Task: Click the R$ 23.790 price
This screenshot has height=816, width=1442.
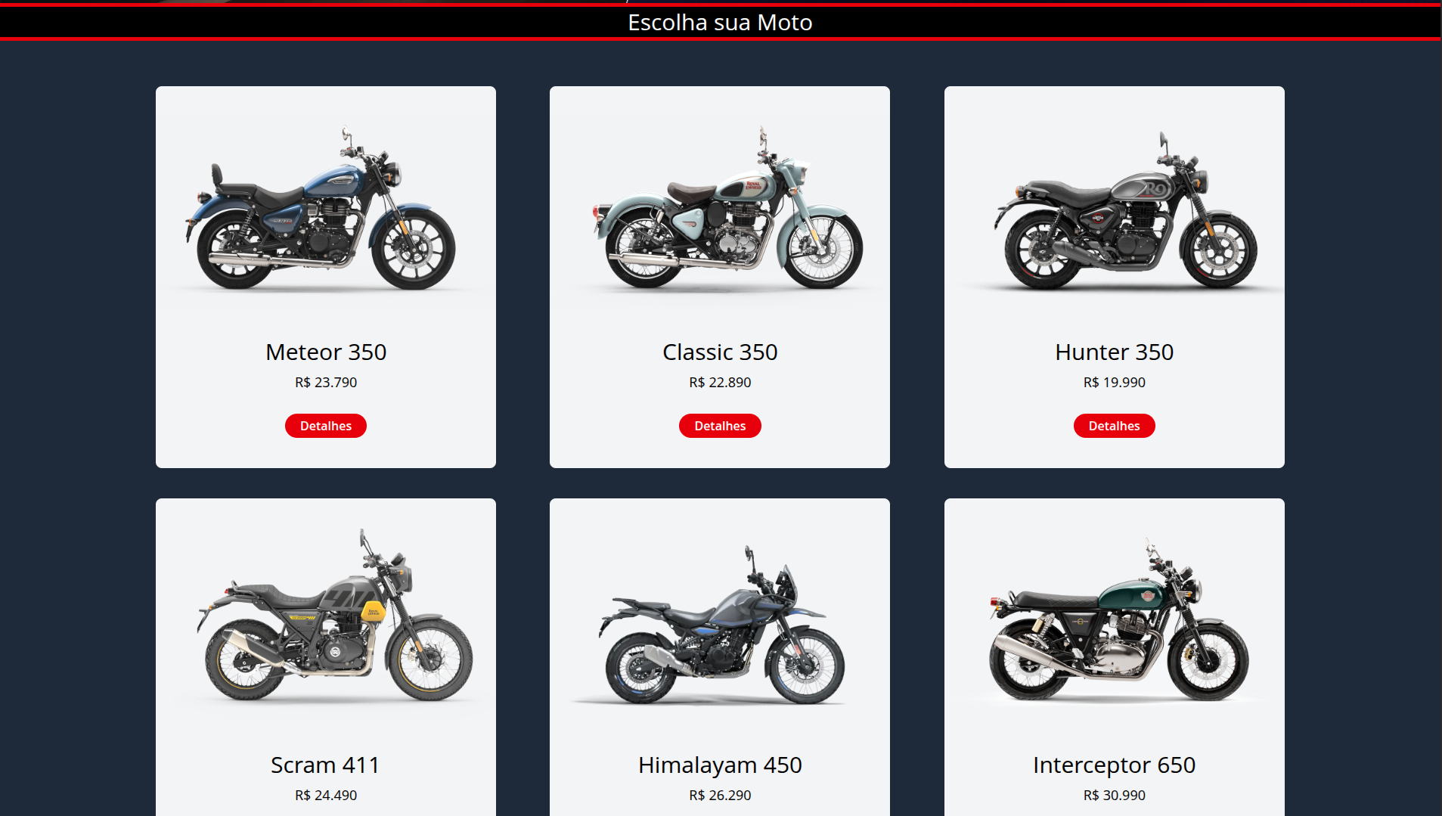Action: tap(326, 383)
